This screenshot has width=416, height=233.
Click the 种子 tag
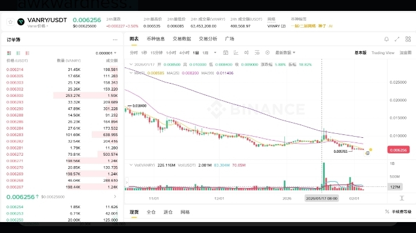(x=322, y=26)
